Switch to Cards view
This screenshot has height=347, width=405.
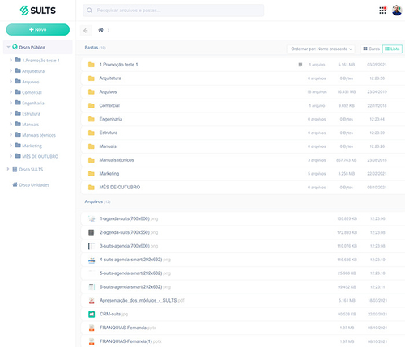pos(372,49)
